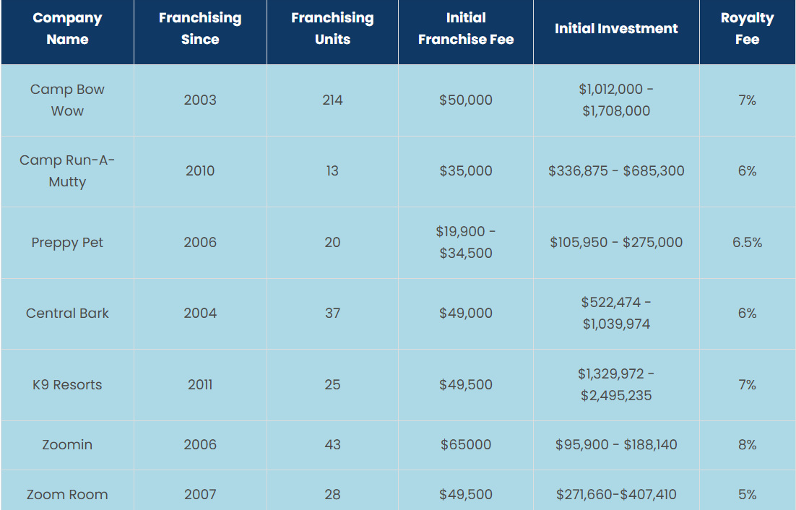Select the Camp Run-A-Mutty name cell

coord(67,171)
